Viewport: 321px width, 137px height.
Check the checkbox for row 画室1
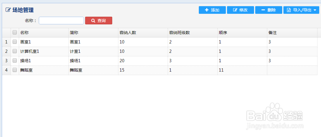click(x=14, y=42)
